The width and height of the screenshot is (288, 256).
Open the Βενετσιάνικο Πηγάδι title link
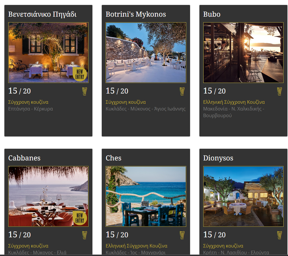(x=42, y=14)
